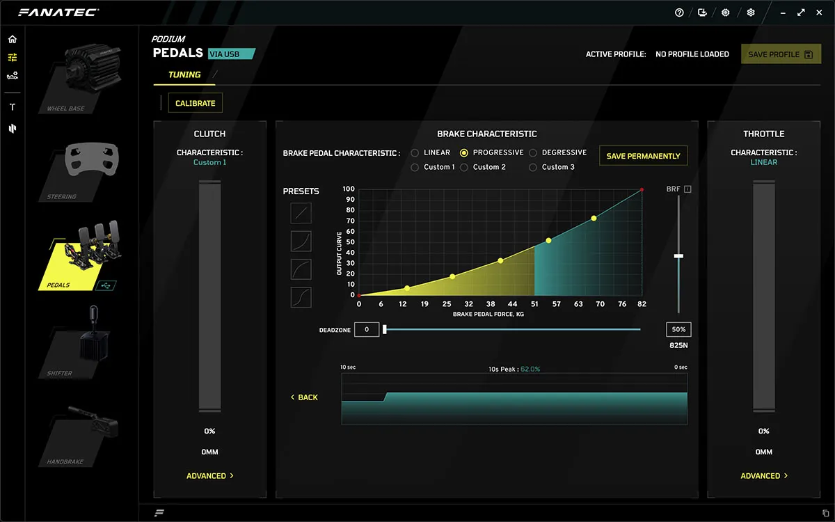This screenshot has height=522, width=835.
Task: Click the BRF 50% value field
Action: coord(678,329)
